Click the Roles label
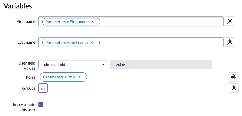242x116 pixels. 31,78
